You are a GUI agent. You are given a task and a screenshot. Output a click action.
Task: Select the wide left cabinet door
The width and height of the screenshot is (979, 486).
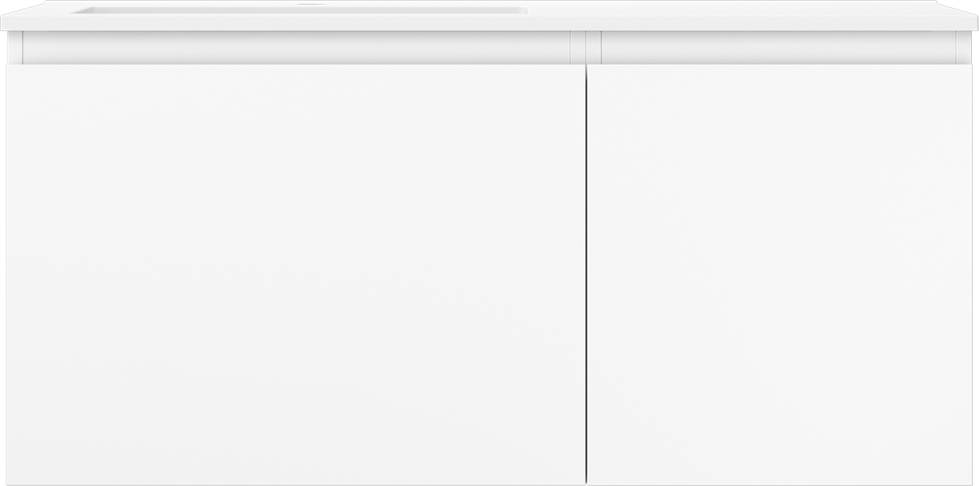[296, 275]
